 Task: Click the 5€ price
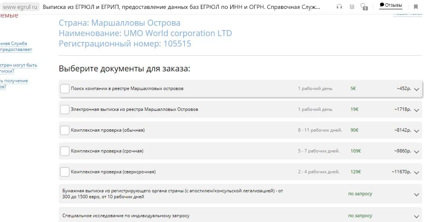[x=353, y=89]
